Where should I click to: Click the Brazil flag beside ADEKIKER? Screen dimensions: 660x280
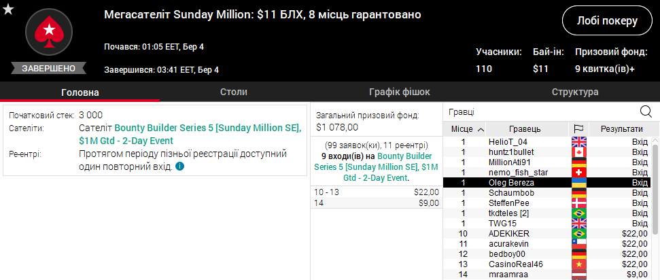tap(578, 234)
